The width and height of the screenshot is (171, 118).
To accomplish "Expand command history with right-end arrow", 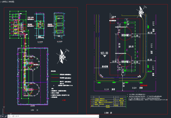I will point(98,116).
